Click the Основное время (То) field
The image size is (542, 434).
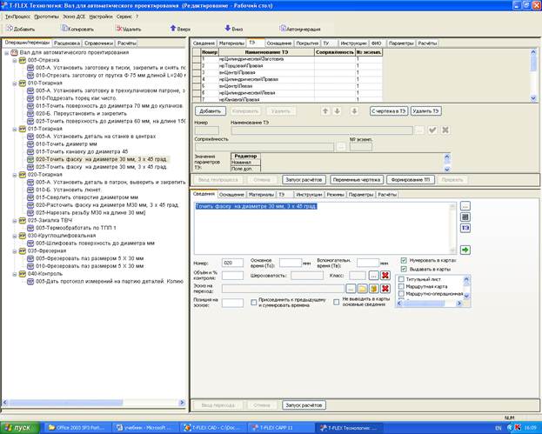291,263
